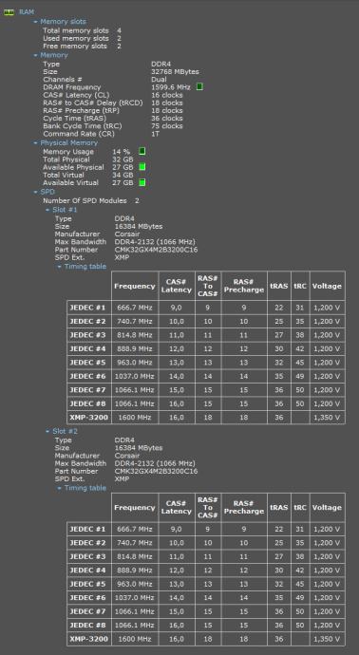
Task: Select the RAM heading
Action: click(26, 12)
